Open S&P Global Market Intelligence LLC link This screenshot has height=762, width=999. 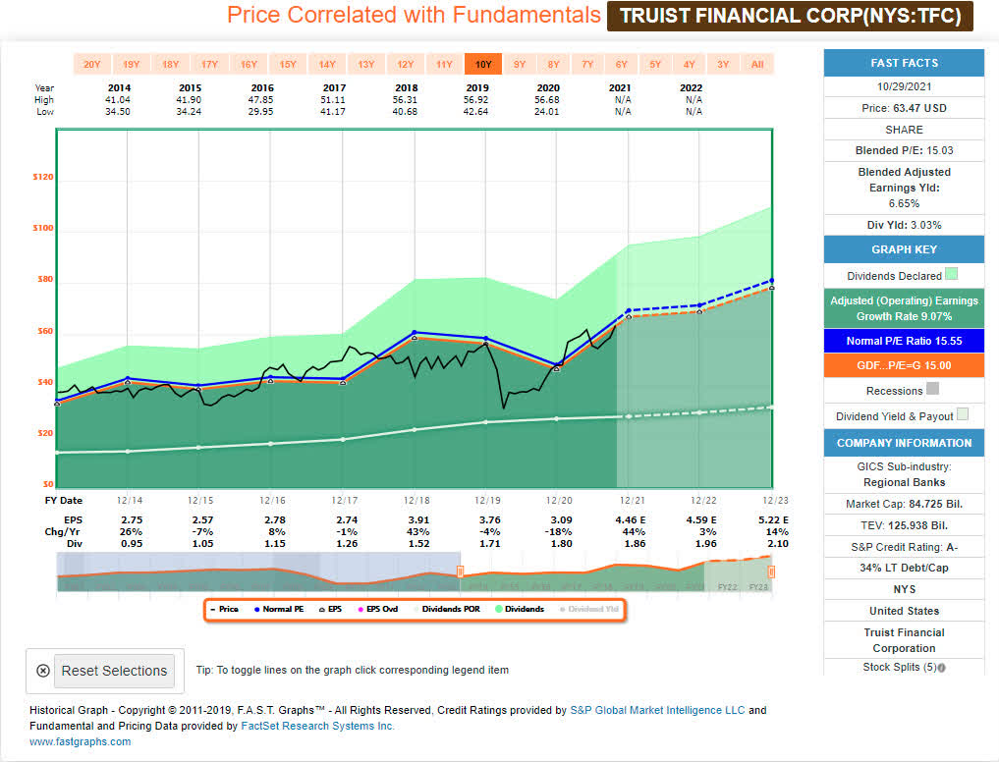tap(657, 710)
